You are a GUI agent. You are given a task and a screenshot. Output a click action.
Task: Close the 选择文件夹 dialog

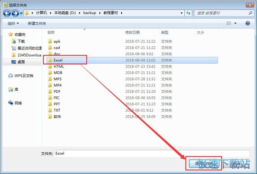[250, 5]
